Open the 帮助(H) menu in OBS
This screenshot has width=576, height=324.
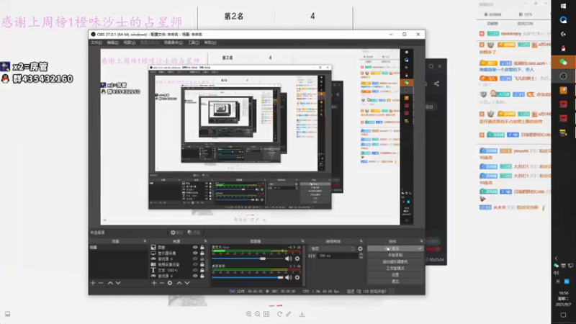tap(210, 42)
